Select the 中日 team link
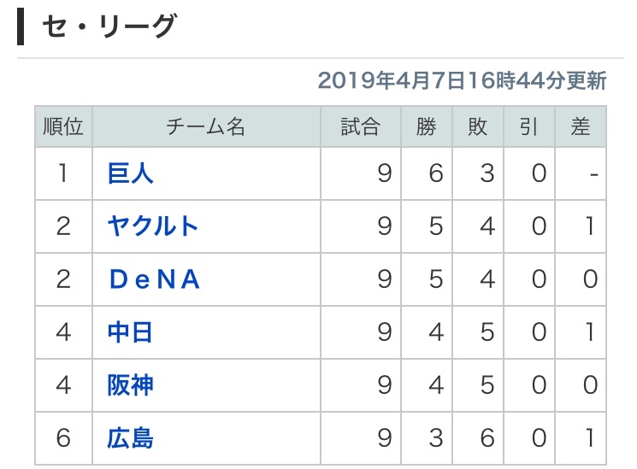Image resolution: width=637 pixels, height=469 pixels. pos(130,331)
